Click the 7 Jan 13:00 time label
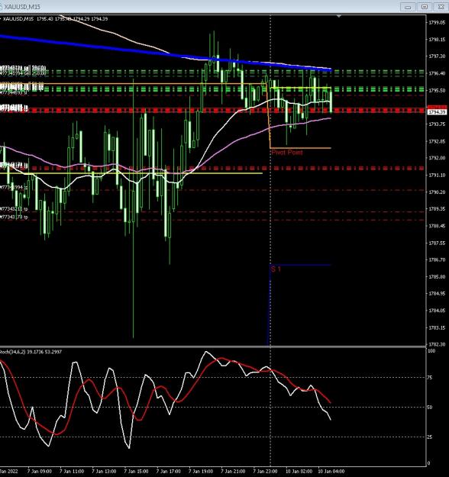 [104, 472]
